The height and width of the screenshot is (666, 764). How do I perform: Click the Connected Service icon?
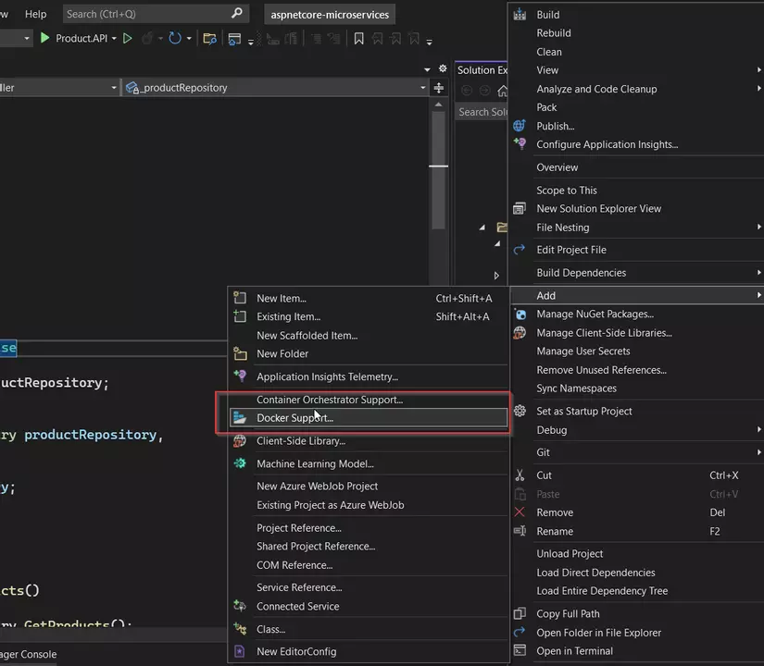tap(240, 606)
